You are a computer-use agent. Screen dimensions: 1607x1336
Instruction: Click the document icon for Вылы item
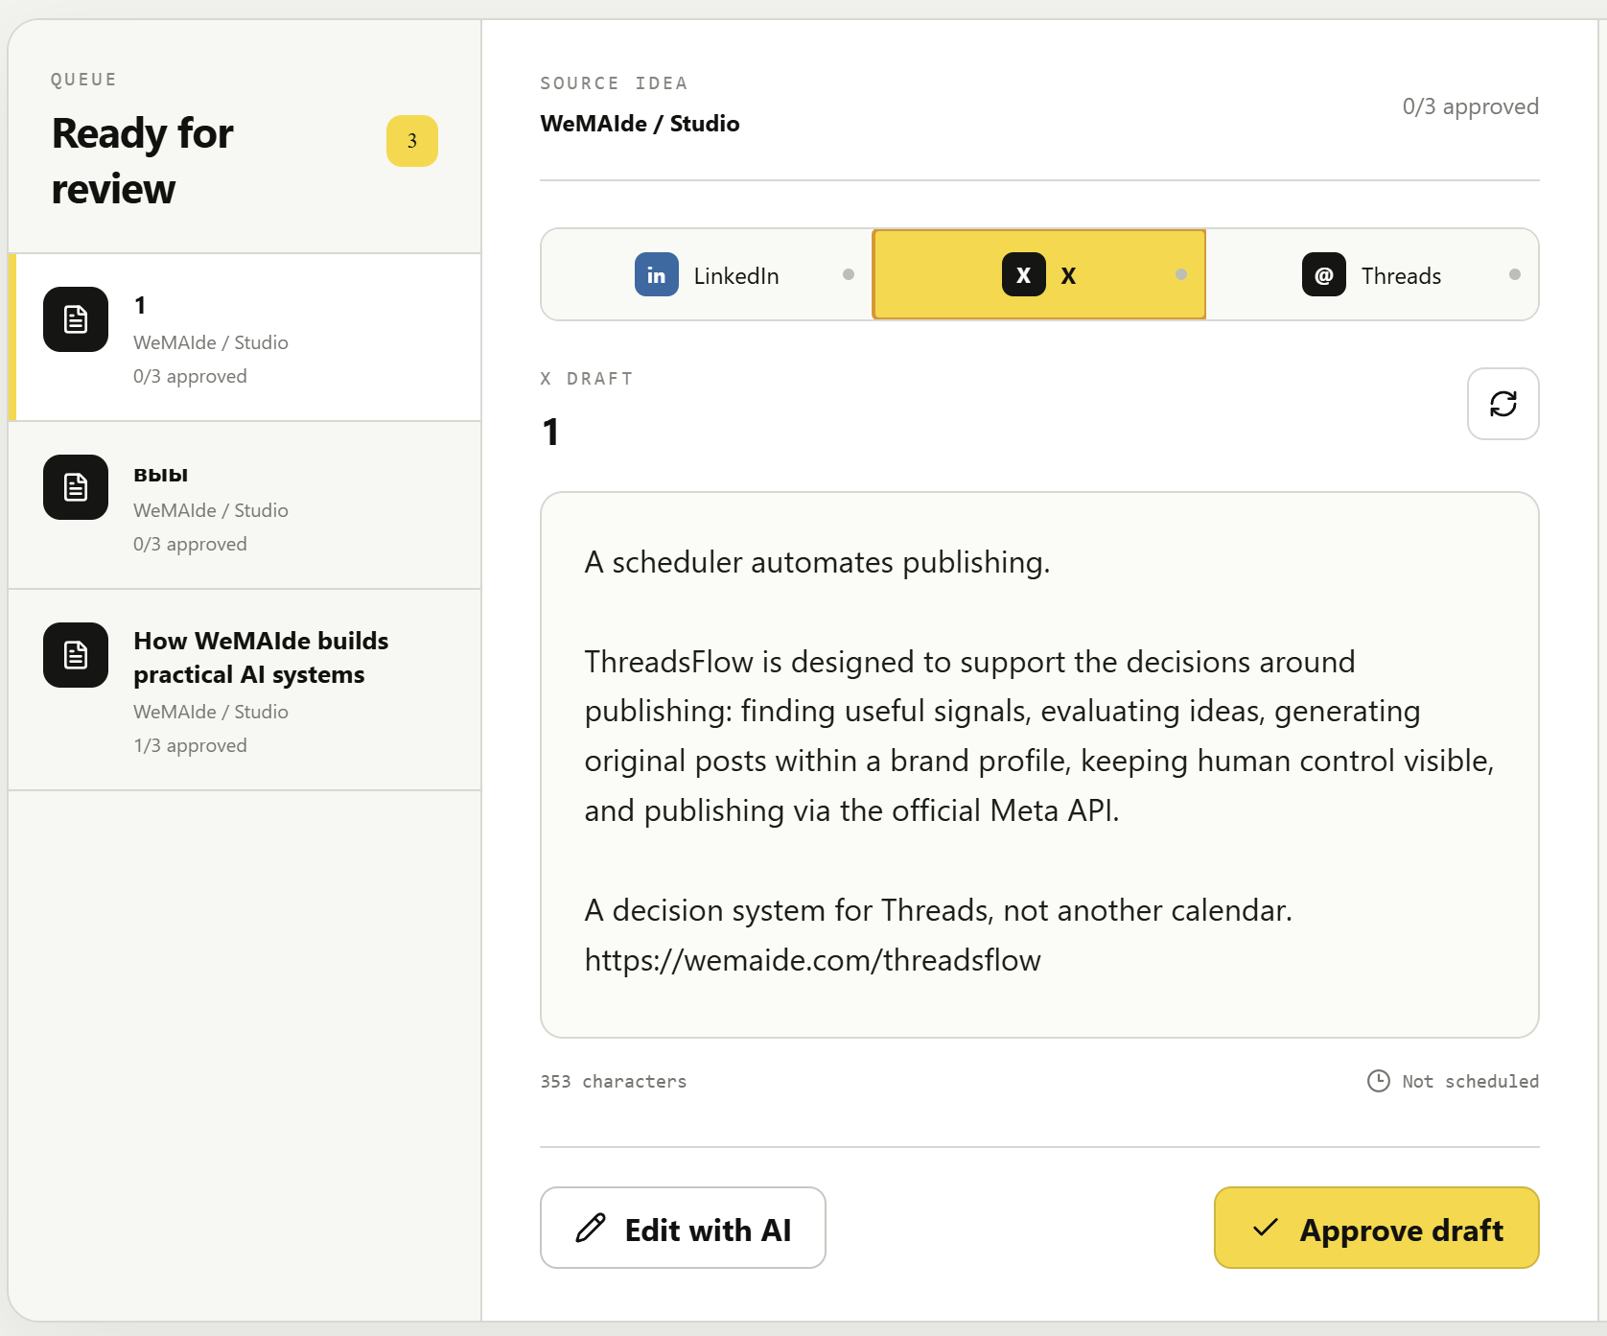click(x=76, y=487)
